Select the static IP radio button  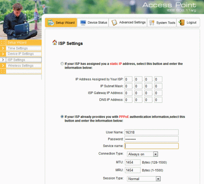coord(62,64)
